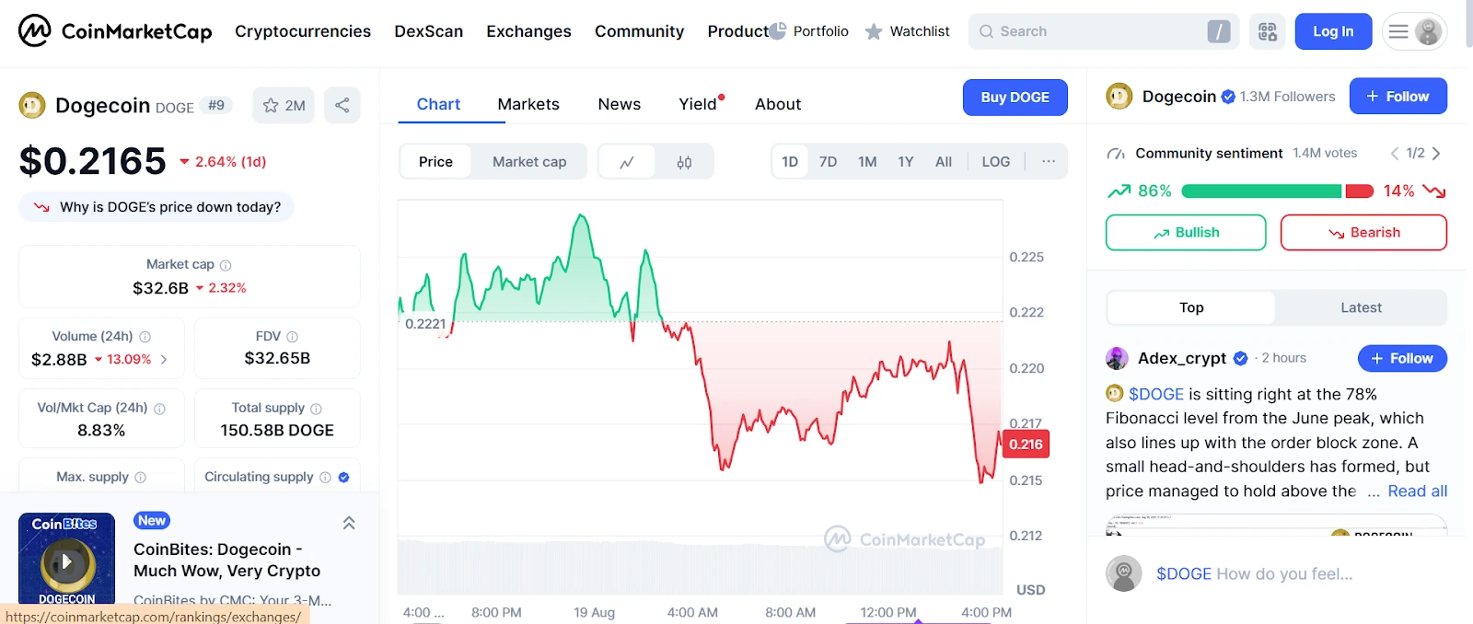This screenshot has height=624, width=1473.
Task: Select 7D chart range
Action: point(829,162)
